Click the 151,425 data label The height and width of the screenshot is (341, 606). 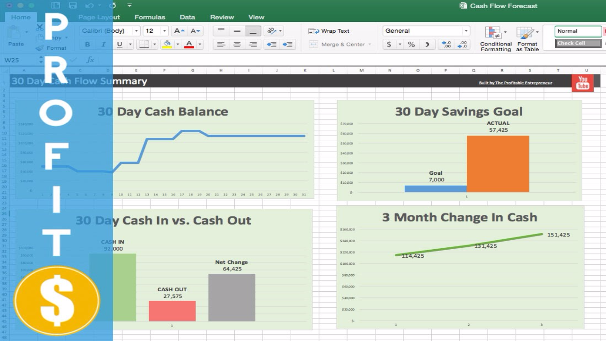pos(559,235)
